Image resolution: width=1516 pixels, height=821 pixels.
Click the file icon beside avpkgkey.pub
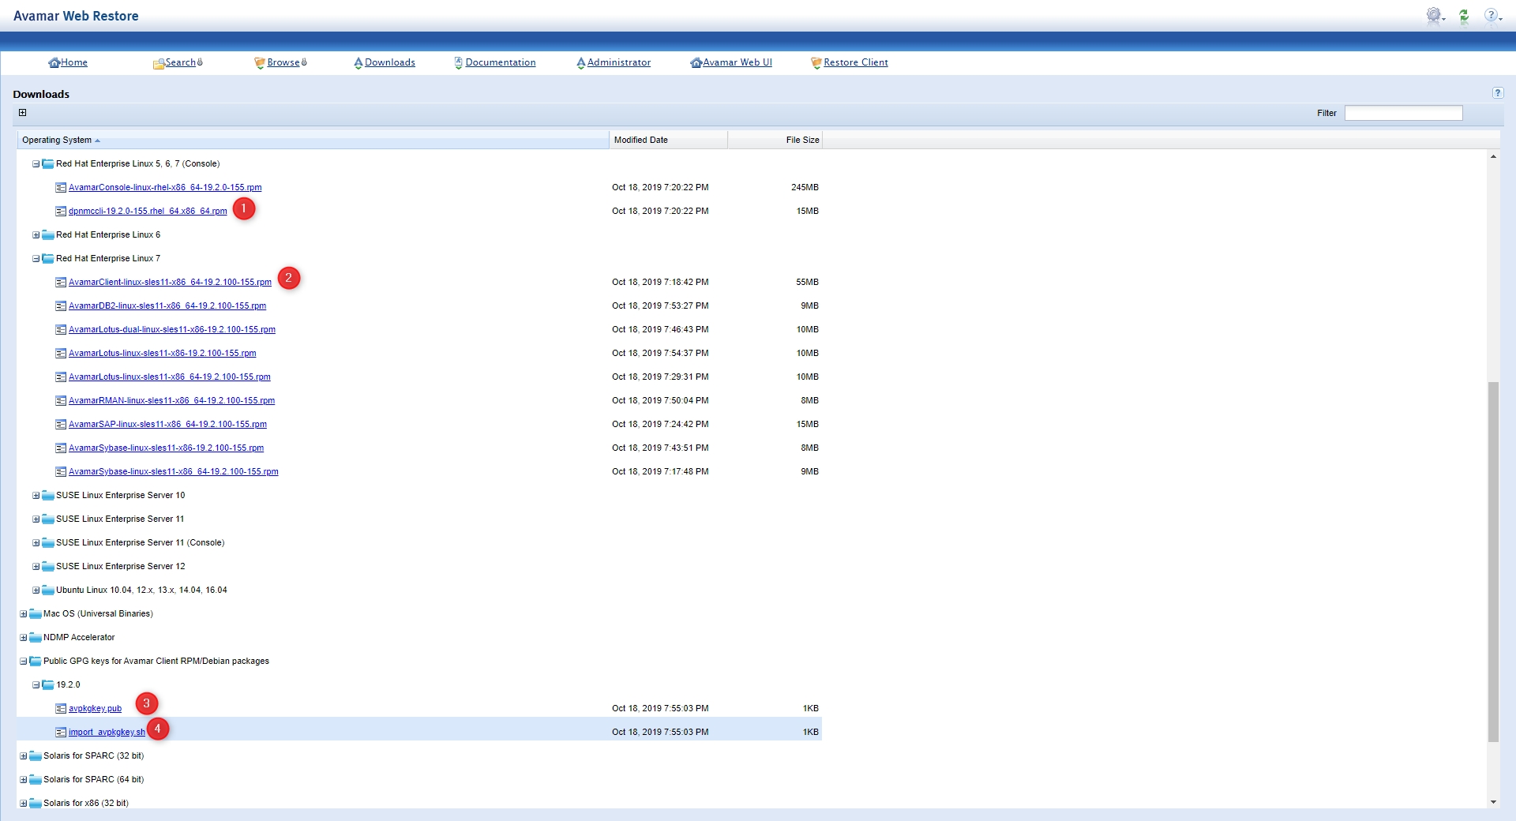(61, 709)
